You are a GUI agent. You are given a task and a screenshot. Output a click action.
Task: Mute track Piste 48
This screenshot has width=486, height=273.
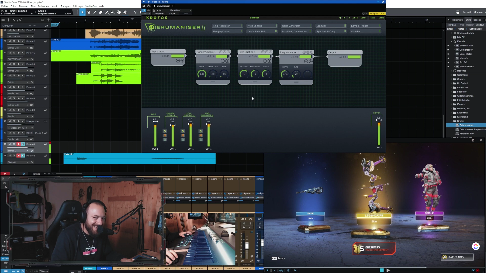tap(10, 144)
